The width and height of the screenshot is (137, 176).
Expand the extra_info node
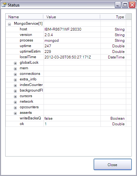tap(15, 80)
